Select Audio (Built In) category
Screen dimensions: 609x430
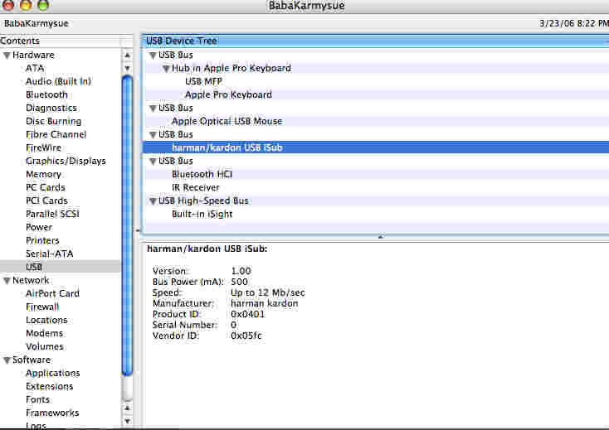pyautogui.click(x=58, y=81)
